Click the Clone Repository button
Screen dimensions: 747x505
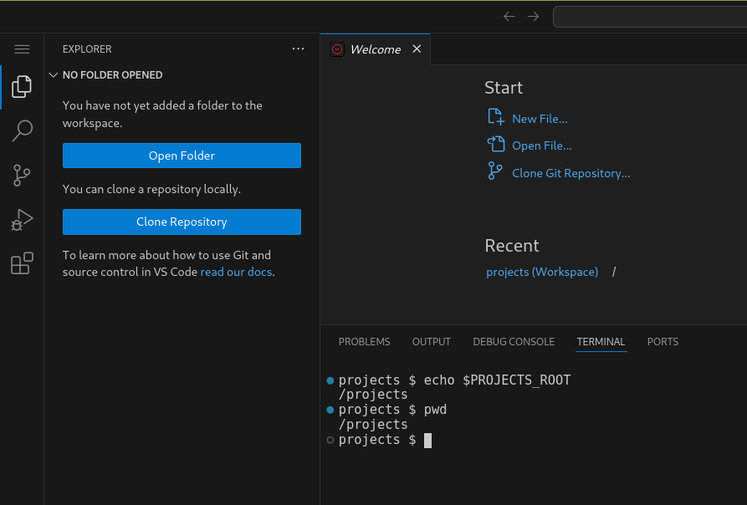pyautogui.click(x=182, y=222)
